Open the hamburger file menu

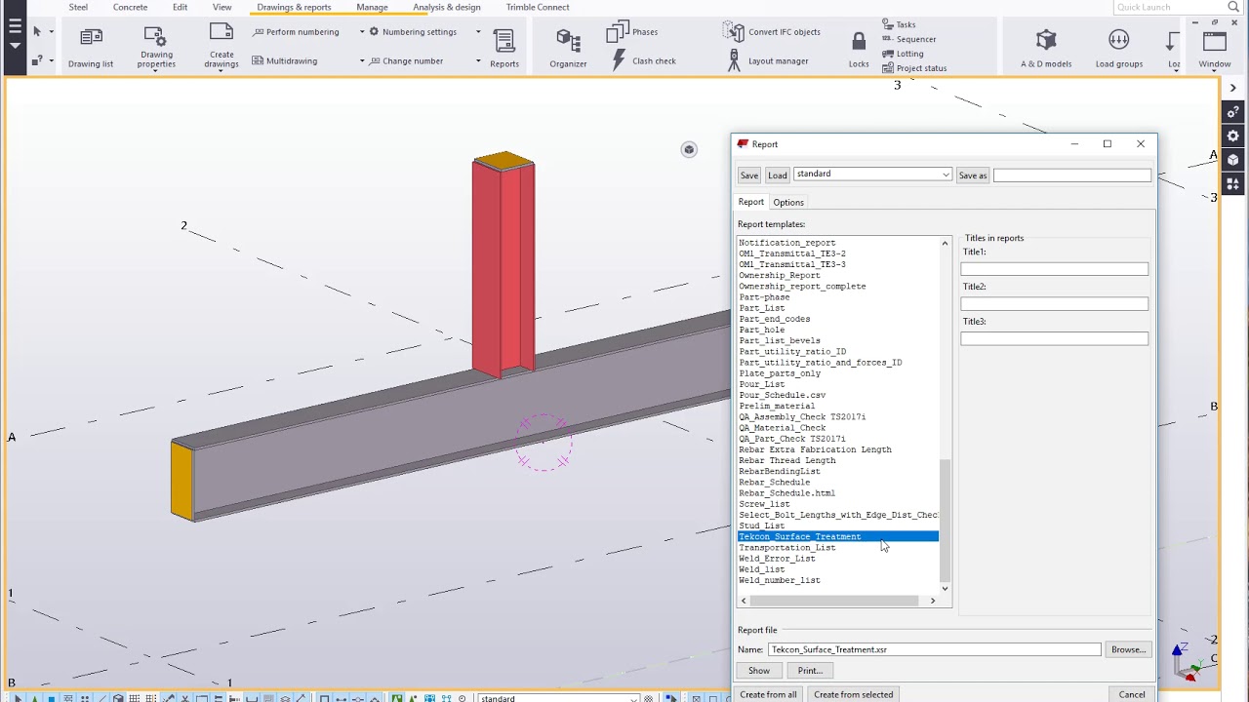point(15,27)
